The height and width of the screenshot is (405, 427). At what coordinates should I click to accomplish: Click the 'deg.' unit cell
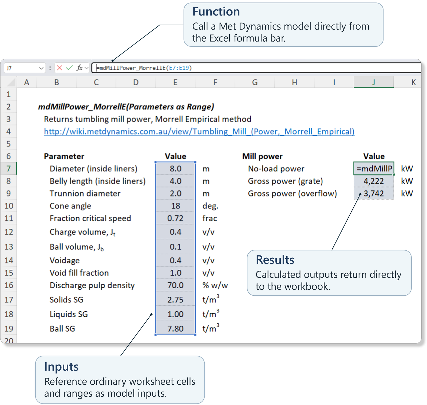click(x=210, y=206)
